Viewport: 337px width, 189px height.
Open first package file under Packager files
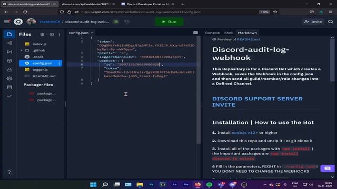tap(46, 93)
